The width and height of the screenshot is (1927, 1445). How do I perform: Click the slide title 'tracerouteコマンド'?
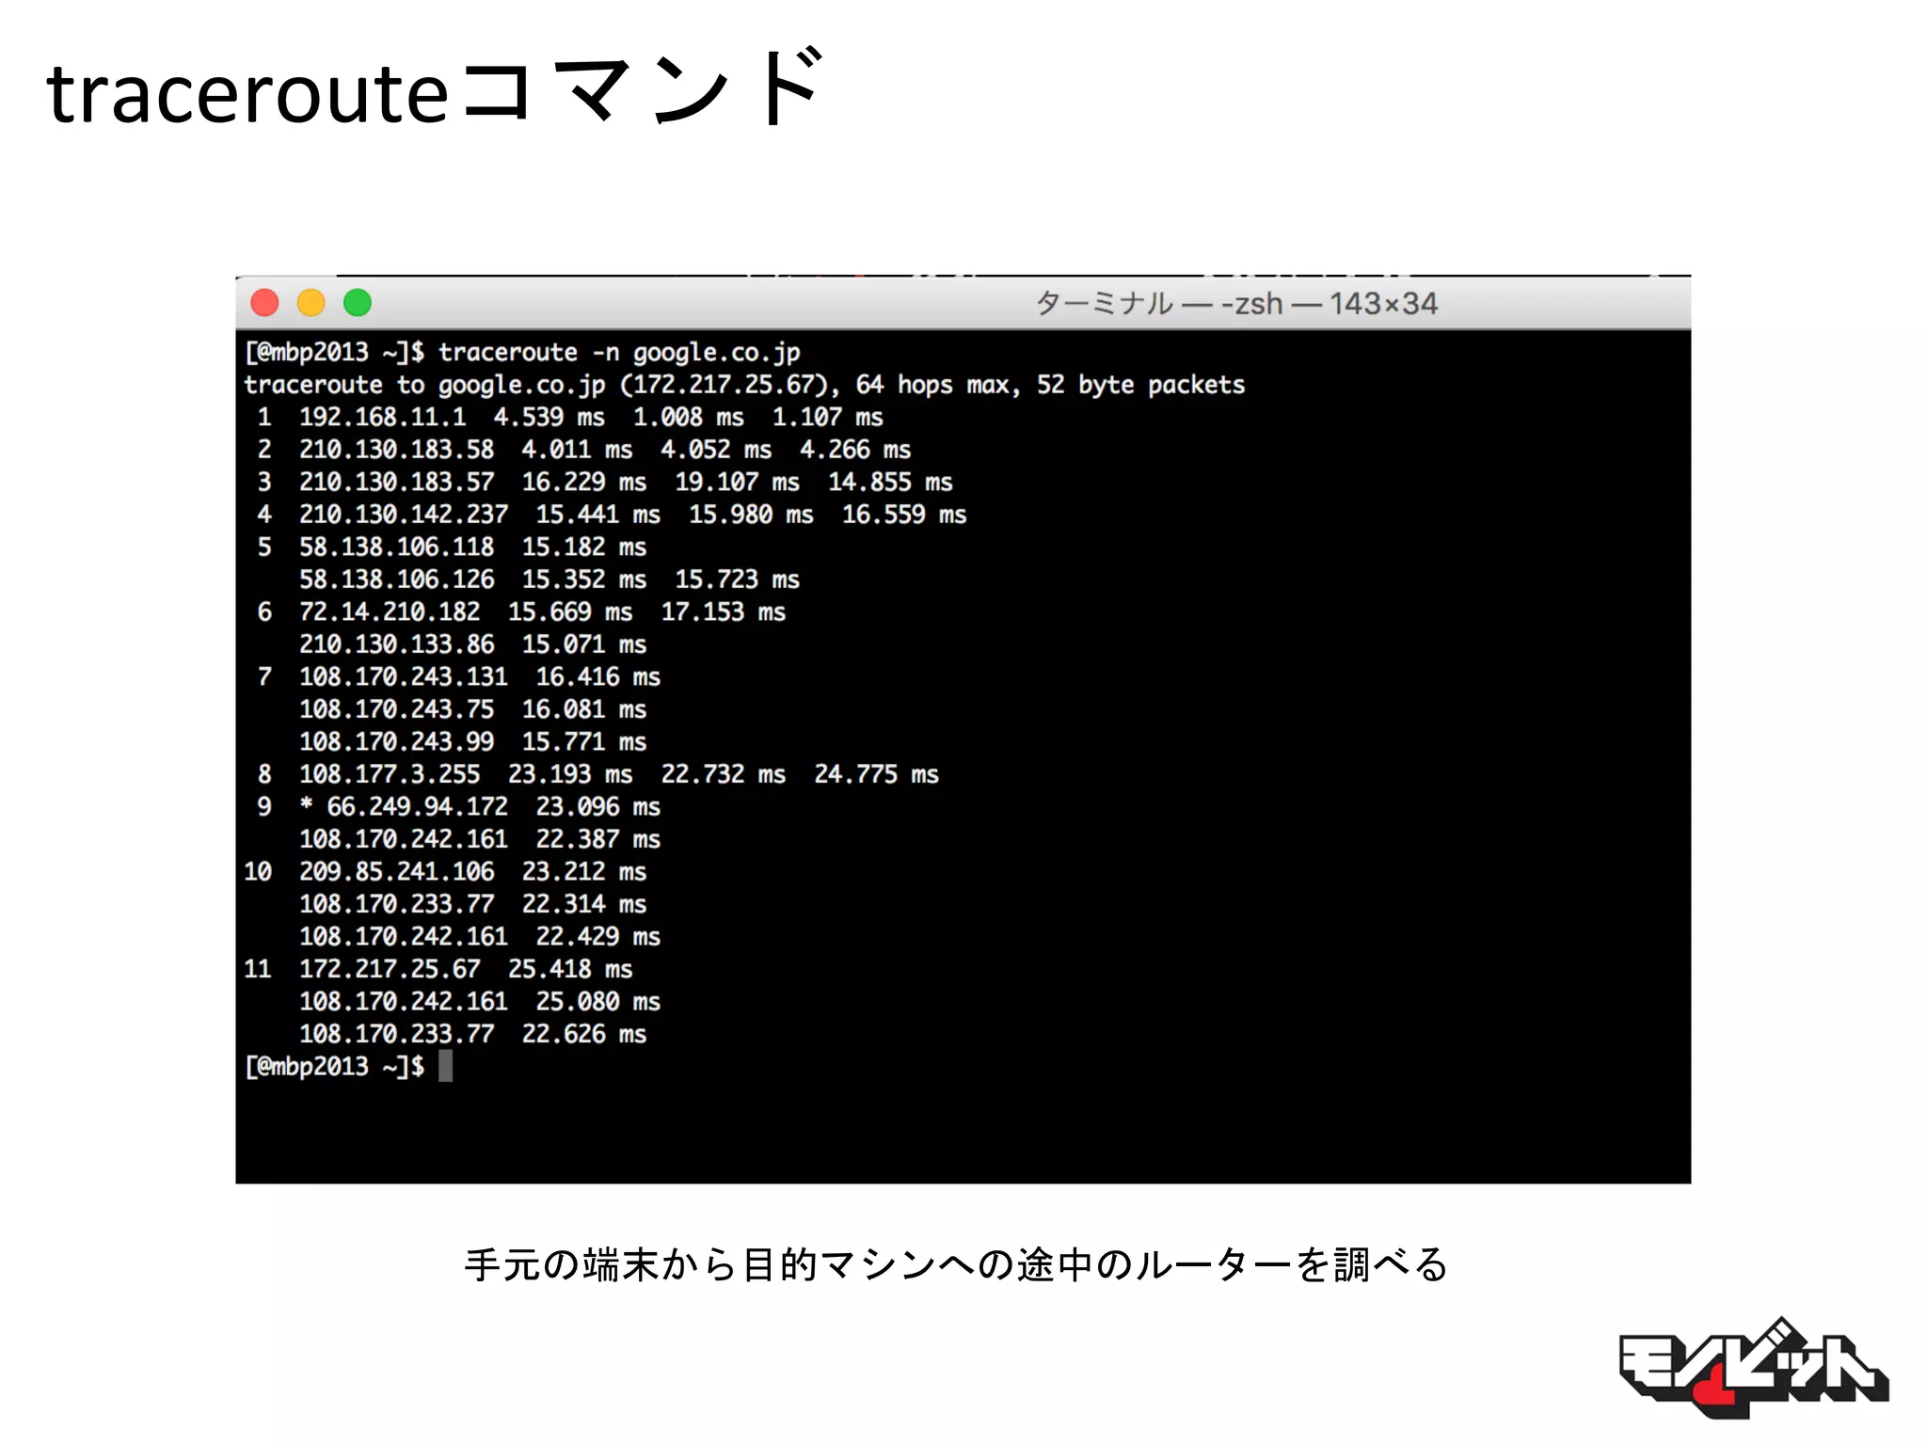tap(435, 87)
